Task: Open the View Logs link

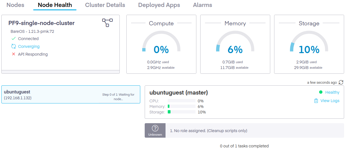Action: 330,101
